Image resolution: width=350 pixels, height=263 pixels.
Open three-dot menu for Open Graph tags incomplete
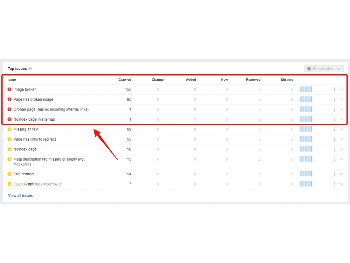(334, 184)
